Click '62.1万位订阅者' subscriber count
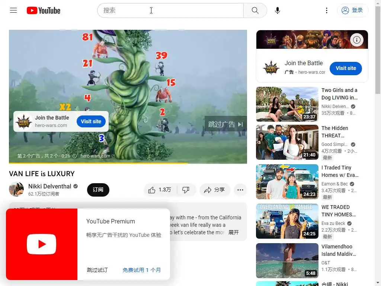381x286 pixels. (44, 194)
